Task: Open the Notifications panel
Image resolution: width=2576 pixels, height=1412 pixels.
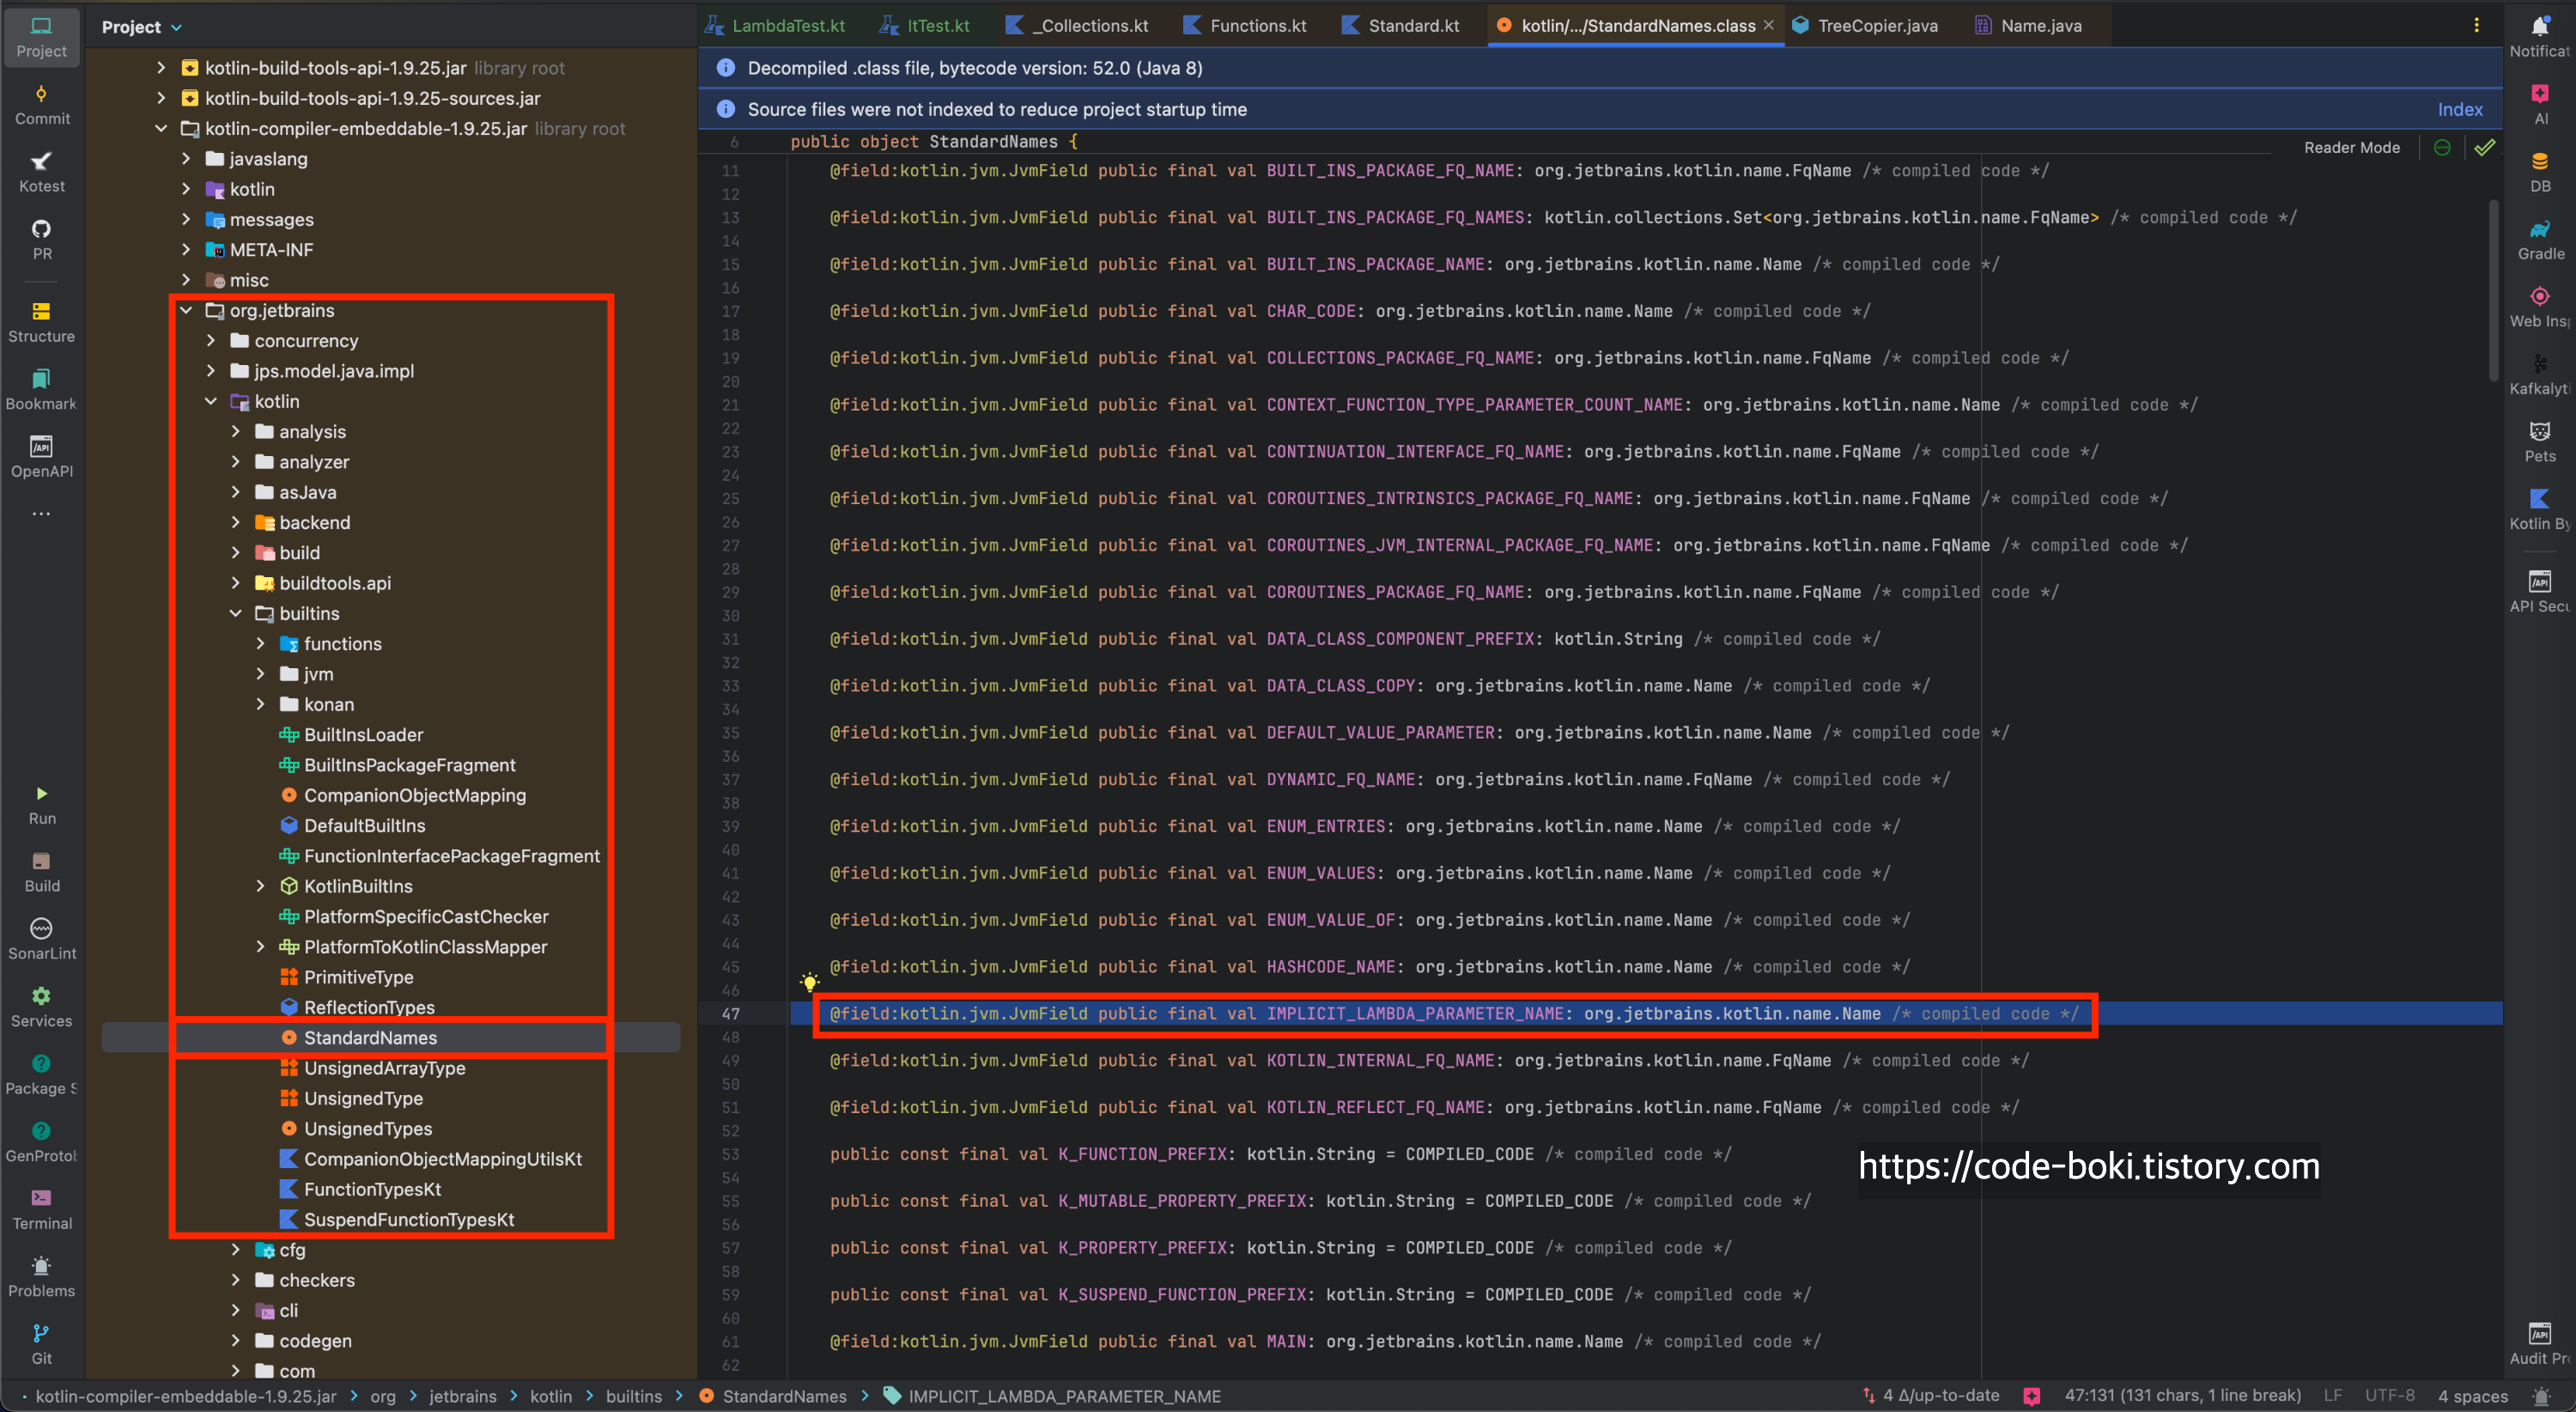Action: pyautogui.click(x=2539, y=36)
